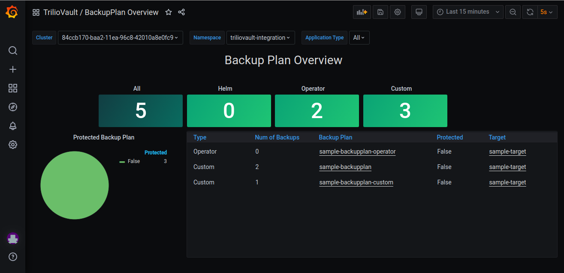
Task: Open the Configuration gear in sidebar
Action: (13, 145)
